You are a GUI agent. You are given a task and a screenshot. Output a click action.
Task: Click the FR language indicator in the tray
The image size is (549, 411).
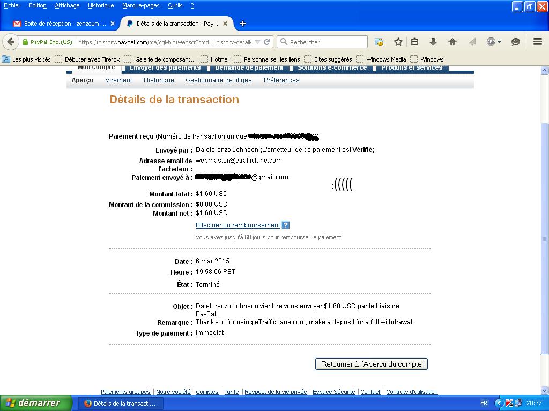pyautogui.click(x=484, y=404)
